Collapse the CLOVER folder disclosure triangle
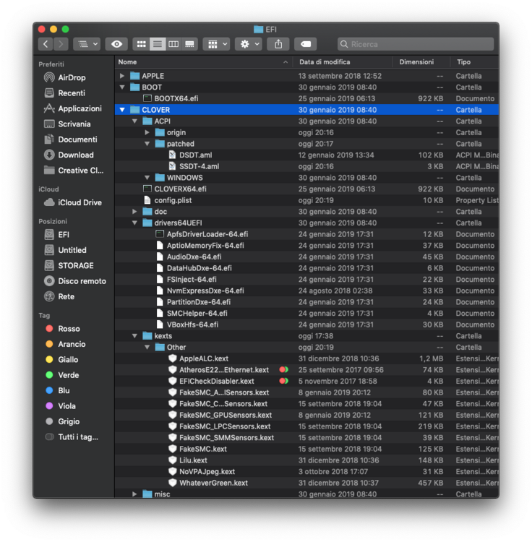The height and width of the screenshot is (542, 532). click(x=122, y=110)
